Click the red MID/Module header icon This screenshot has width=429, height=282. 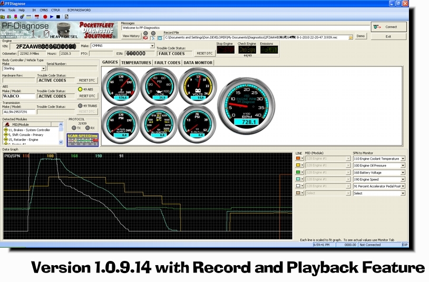(7, 124)
